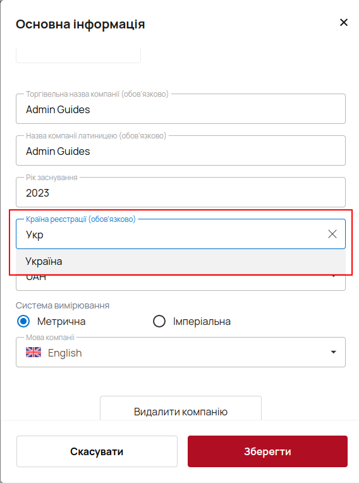This screenshot has width=359, height=483.
Task: Click the currency field hidden behind suggestions
Action: [181, 282]
